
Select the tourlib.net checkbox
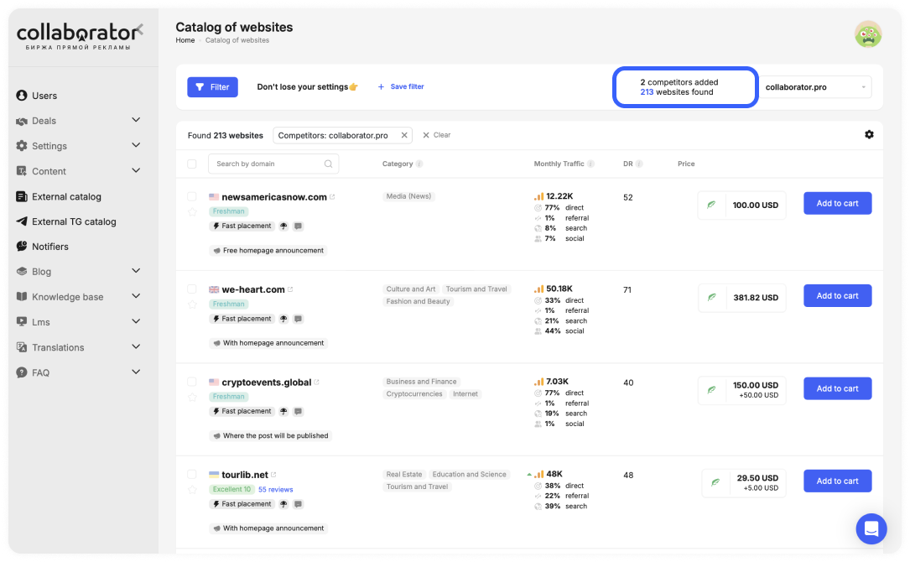coord(191,474)
